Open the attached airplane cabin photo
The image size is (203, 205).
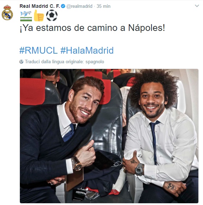(109, 136)
